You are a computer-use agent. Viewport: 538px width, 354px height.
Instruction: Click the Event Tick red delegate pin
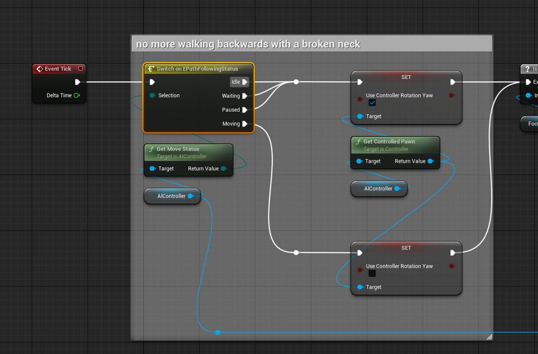80,69
